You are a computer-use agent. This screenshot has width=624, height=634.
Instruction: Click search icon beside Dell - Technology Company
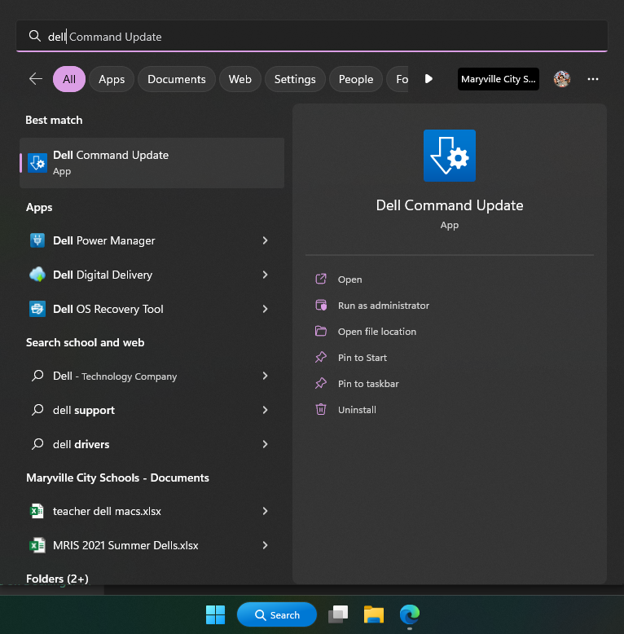click(37, 376)
